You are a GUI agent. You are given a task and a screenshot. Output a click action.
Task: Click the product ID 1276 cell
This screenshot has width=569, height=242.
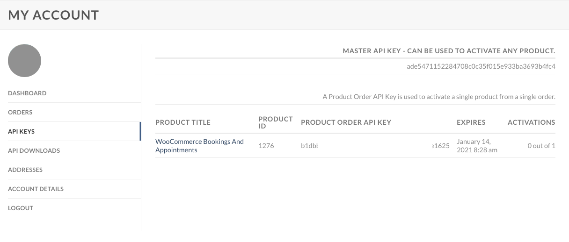pyautogui.click(x=266, y=146)
